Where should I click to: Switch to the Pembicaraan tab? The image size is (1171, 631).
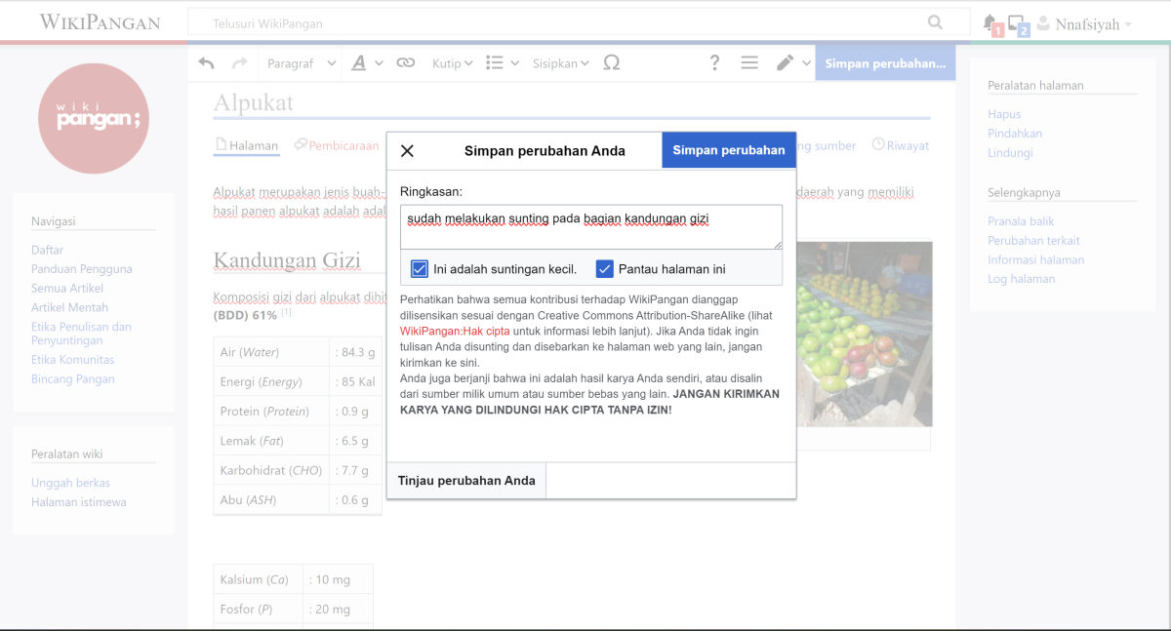(336, 144)
